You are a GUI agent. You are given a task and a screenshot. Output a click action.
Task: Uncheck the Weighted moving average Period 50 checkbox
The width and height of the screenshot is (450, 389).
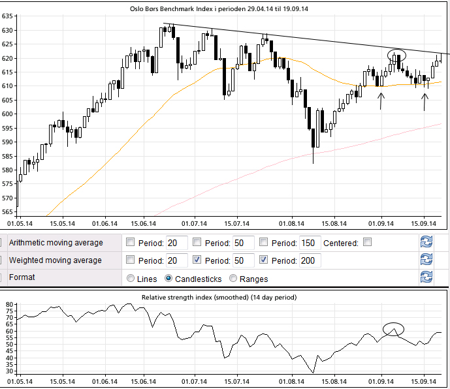tap(197, 260)
